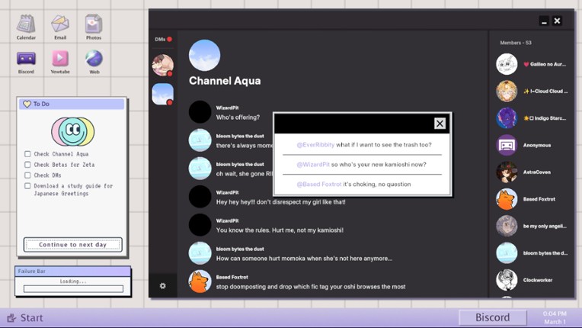Select member Clockworker avatar
Image resolution: width=582 pixels, height=328 pixels.
click(x=507, y=280)
